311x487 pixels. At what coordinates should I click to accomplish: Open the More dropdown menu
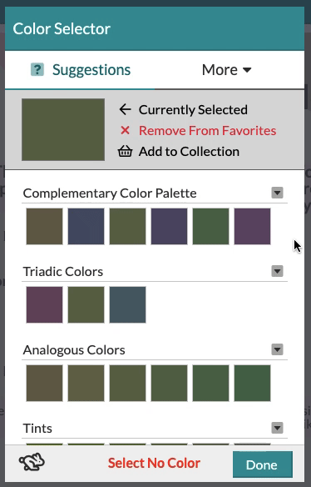tap(226, 69)
